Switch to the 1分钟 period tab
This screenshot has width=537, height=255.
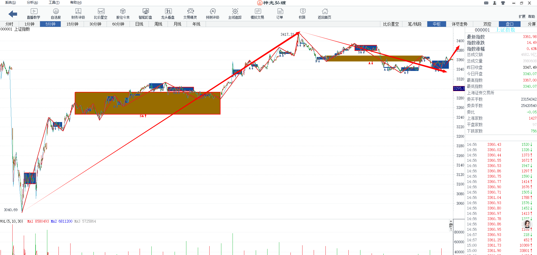point(29,24)
